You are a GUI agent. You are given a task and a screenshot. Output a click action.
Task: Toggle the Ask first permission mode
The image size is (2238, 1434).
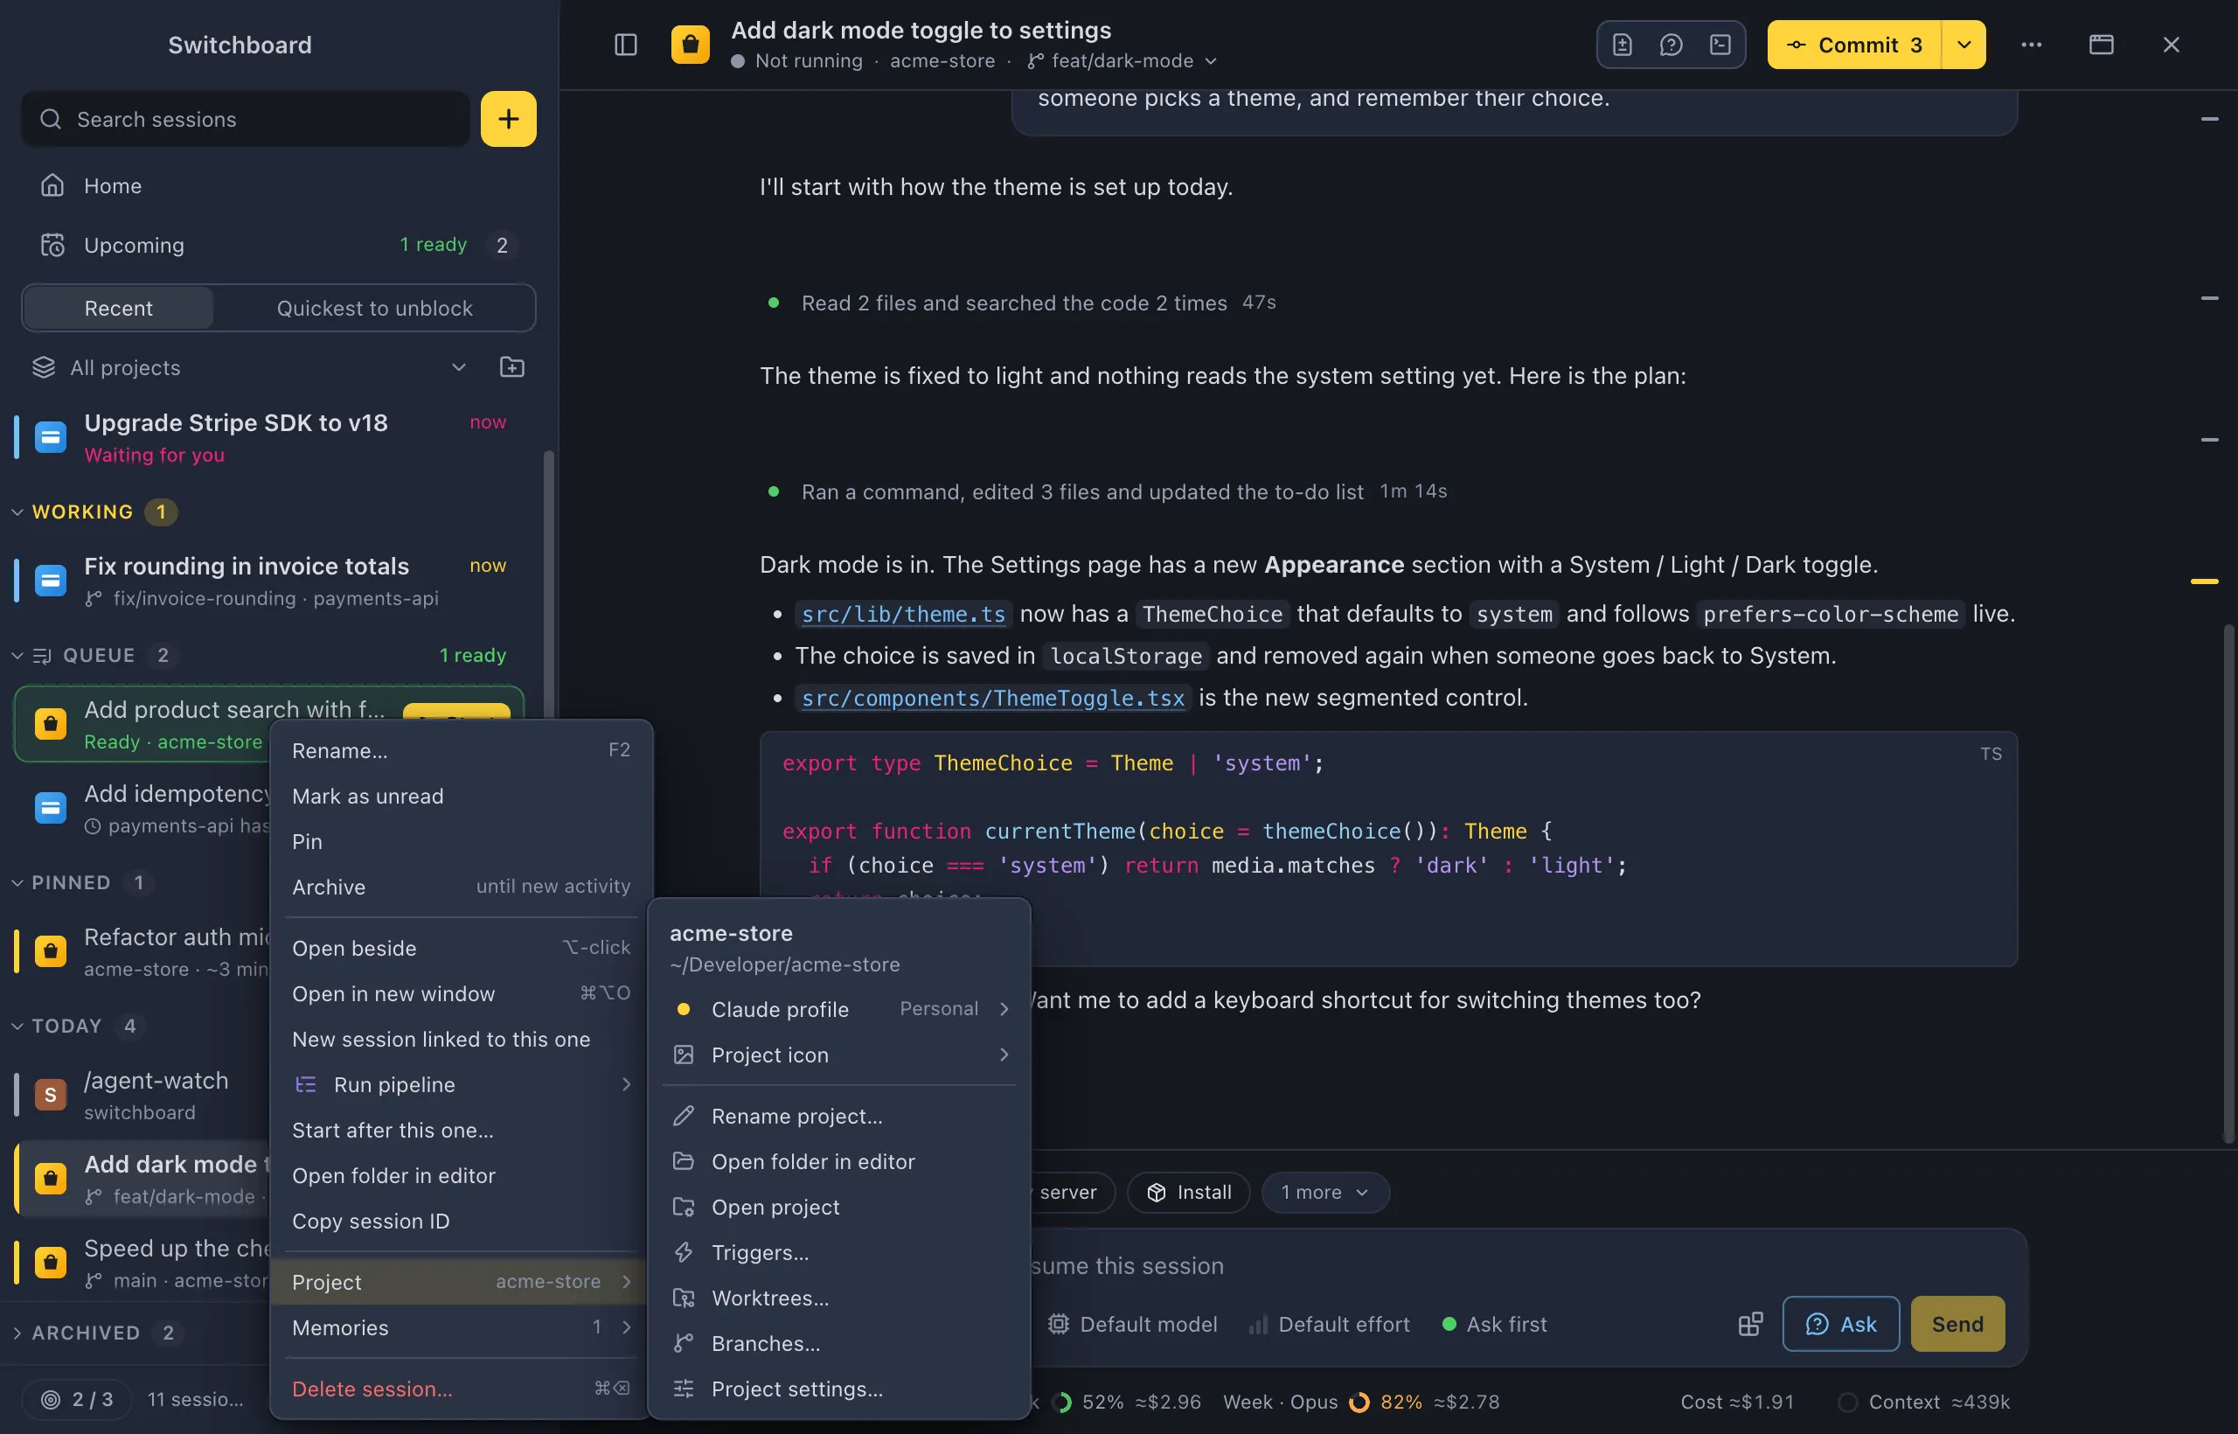pos(1494,1324)
